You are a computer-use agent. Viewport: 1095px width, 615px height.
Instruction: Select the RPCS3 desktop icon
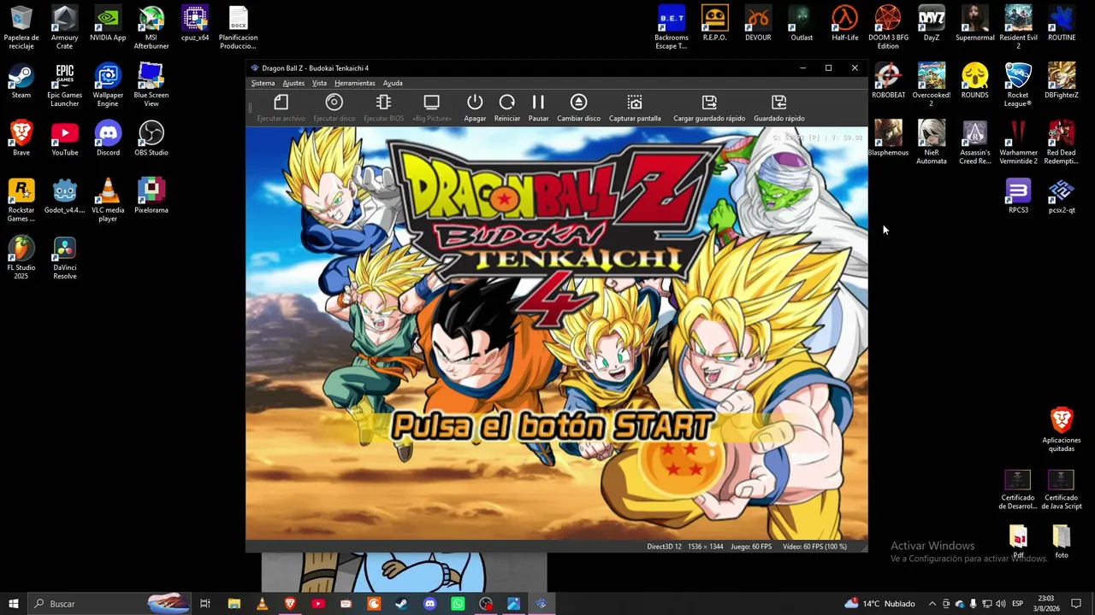coord(1018,196)
